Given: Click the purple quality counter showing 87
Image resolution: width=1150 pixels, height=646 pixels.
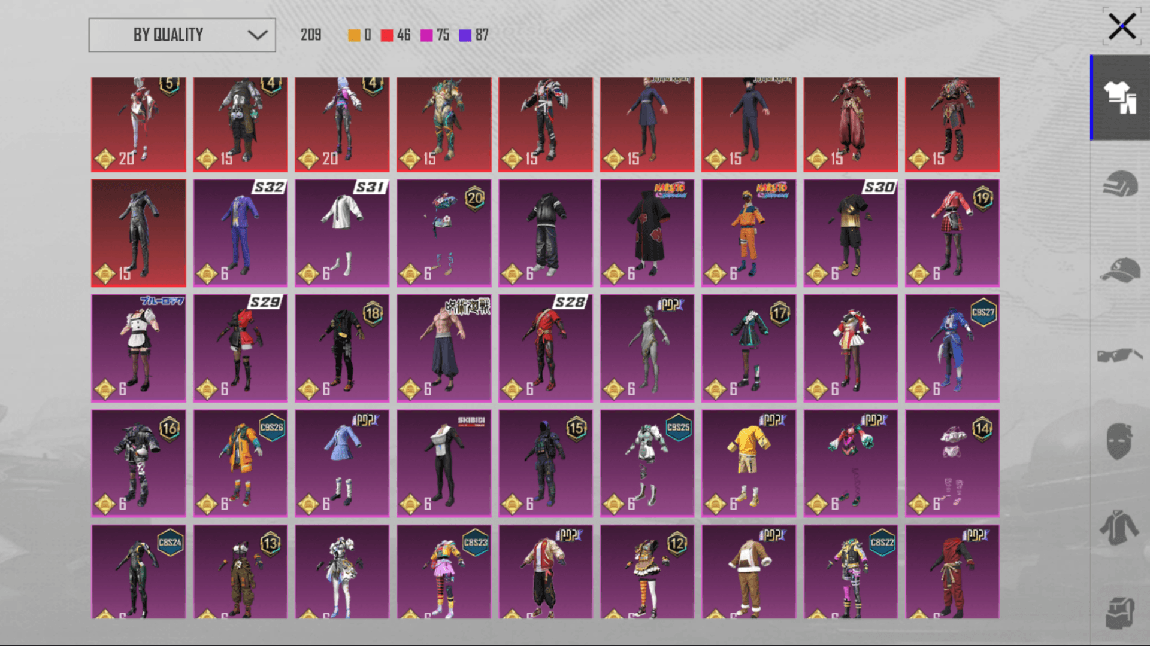Looking at the screenshot, I should point(474,35).
